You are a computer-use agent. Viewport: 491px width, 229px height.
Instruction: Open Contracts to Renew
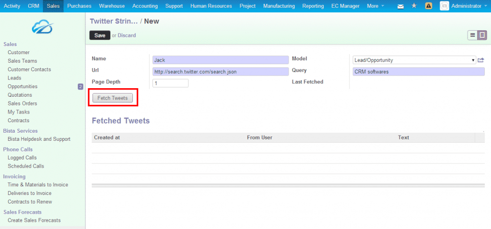30,202
